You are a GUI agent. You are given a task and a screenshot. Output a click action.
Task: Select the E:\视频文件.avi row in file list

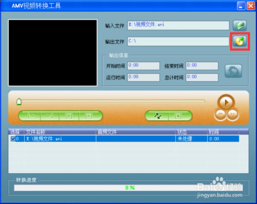[124, 139]
